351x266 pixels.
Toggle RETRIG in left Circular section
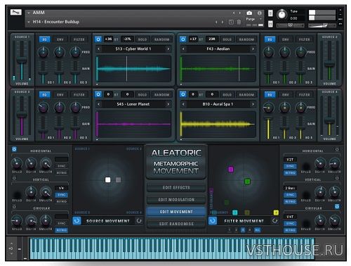pyautogui.click(x=62, y=230)
